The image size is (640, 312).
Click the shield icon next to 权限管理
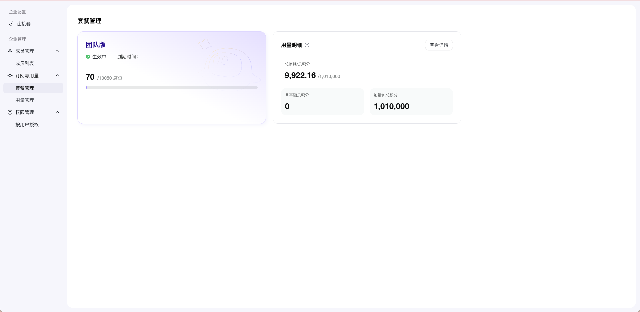(10, 112)
